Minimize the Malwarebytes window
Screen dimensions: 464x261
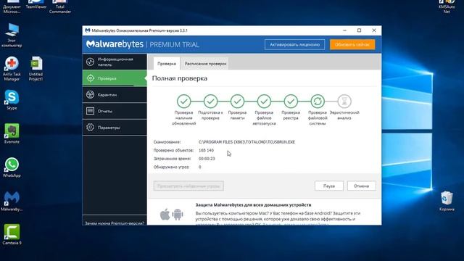tap(344, 30)
